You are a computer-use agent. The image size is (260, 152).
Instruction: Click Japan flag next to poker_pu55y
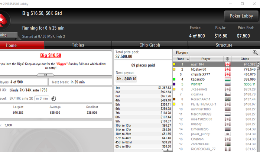(x=227, y=134)
